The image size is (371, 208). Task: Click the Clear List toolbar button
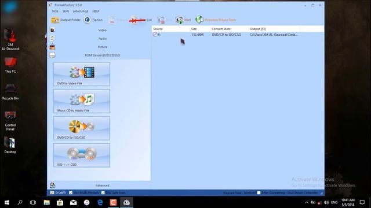coord(140,20)
